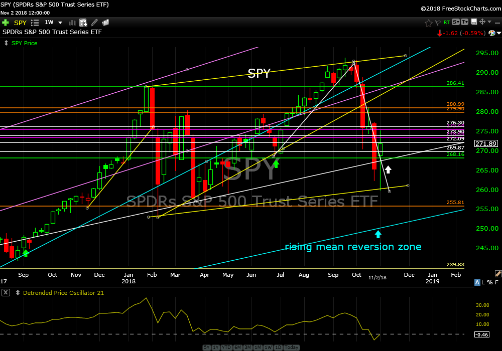
Task: Click the Today range button
Action: point(292,347)
